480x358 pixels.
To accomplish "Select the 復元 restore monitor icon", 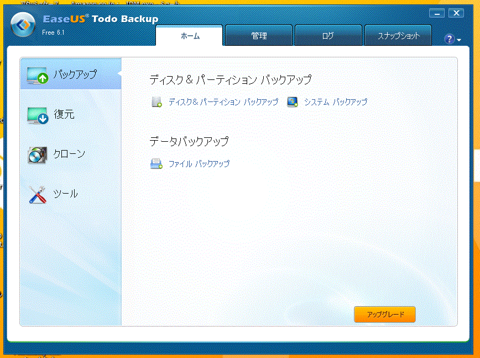I will (38, 115).
